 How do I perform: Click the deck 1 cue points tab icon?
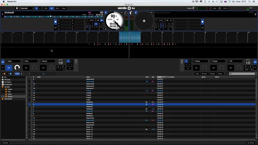pos(56,22)
